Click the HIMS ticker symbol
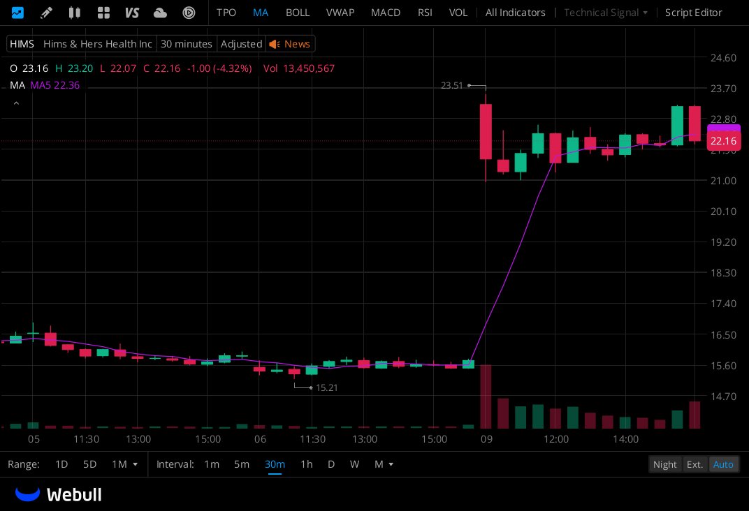This screenshot has height=511, width=749. click(x=22, y=44)
